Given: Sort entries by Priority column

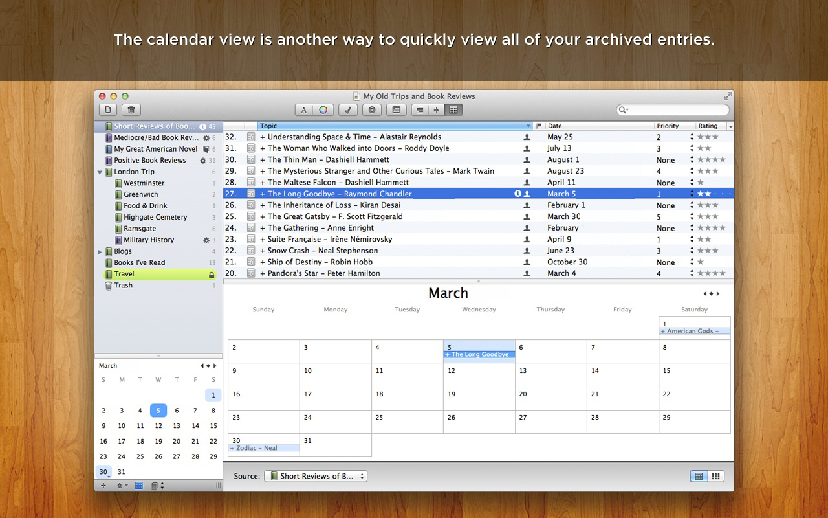Looking at the screenshot, I should (x=675, y=126).
